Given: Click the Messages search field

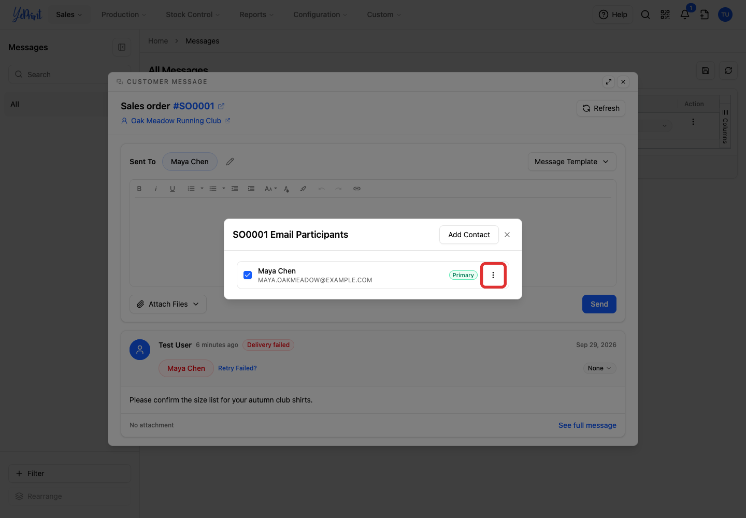Looking at the screenshot, I should click(69, 75).
